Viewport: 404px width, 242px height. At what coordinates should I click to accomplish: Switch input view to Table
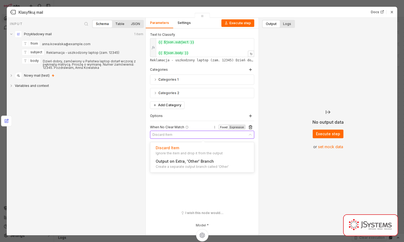tap(120, 24)
